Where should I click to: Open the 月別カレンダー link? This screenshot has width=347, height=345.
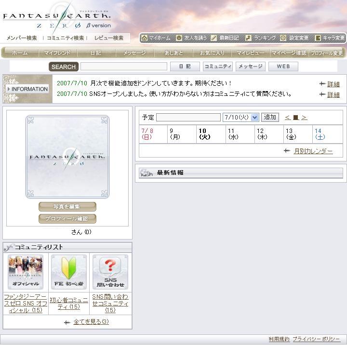[x=313, y=151]
